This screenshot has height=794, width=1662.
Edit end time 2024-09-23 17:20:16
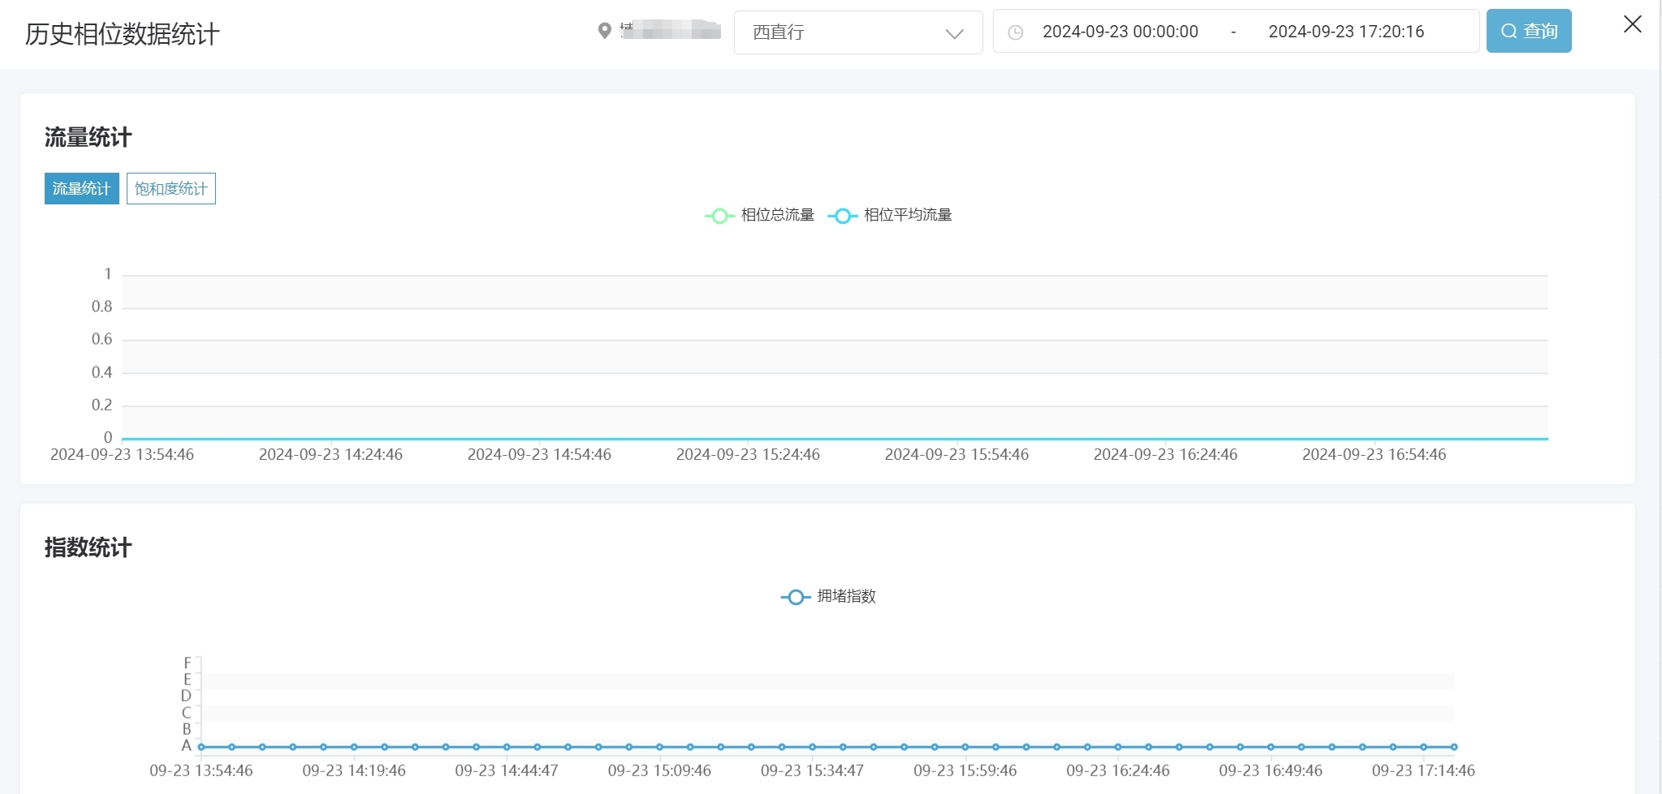(1345, 32)
